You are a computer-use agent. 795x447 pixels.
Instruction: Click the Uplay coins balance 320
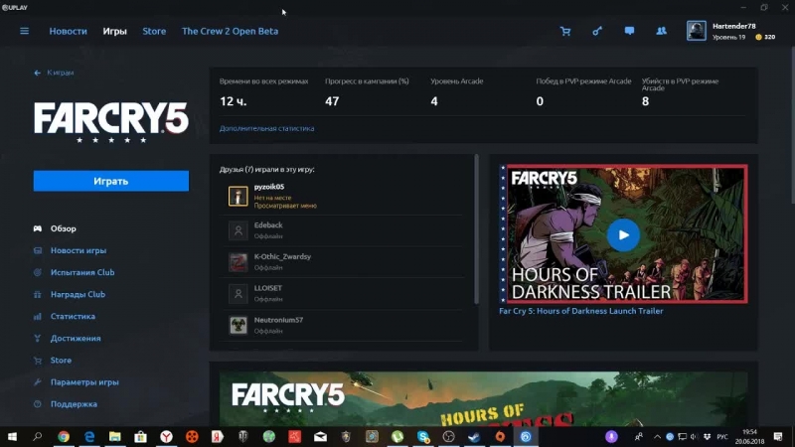[765, 37]
